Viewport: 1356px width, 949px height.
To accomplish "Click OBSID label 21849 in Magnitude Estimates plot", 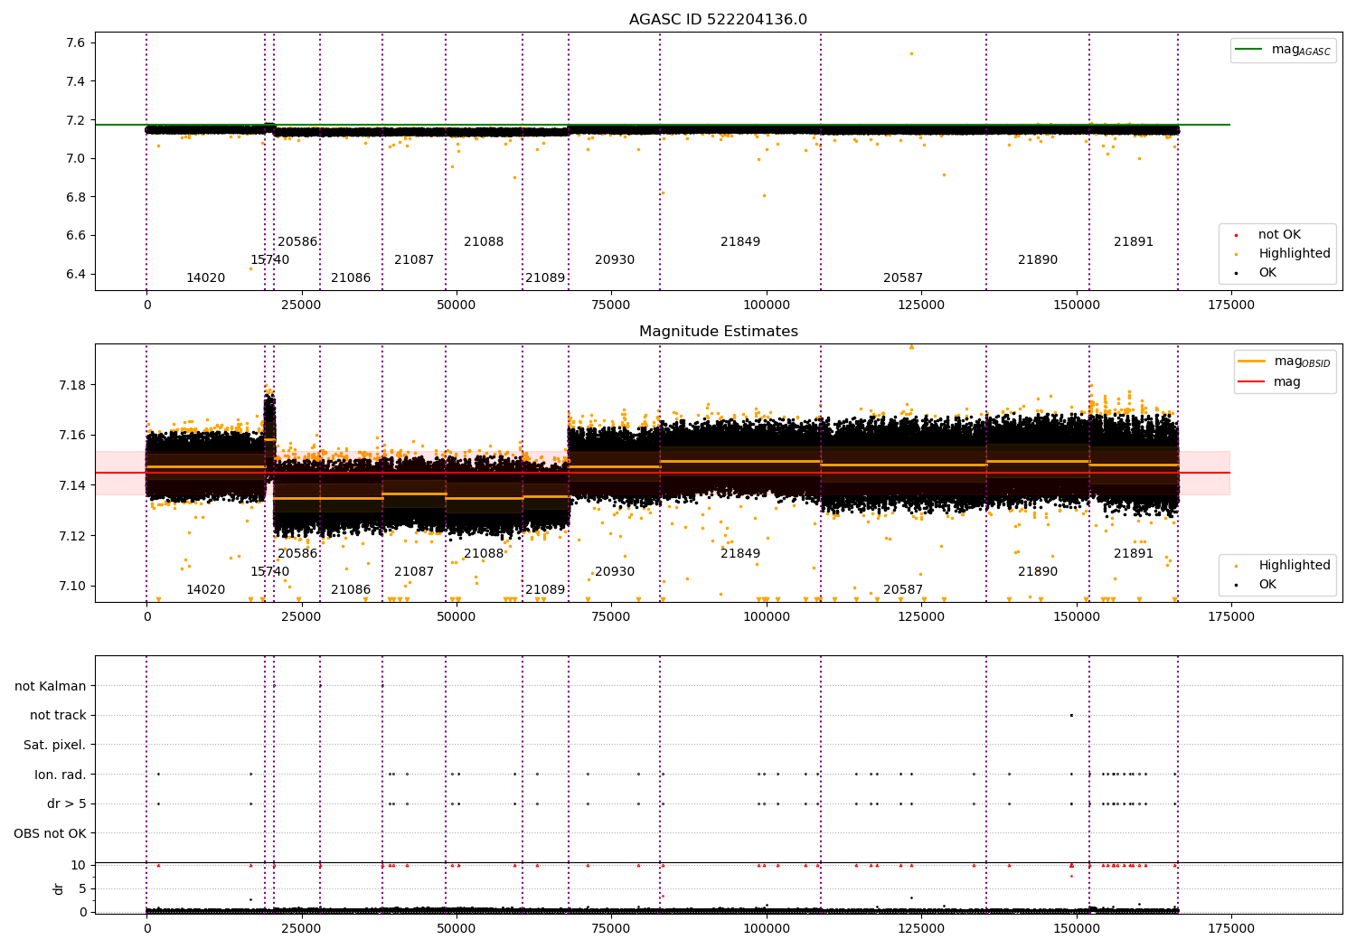I will [x=740, y=554].
